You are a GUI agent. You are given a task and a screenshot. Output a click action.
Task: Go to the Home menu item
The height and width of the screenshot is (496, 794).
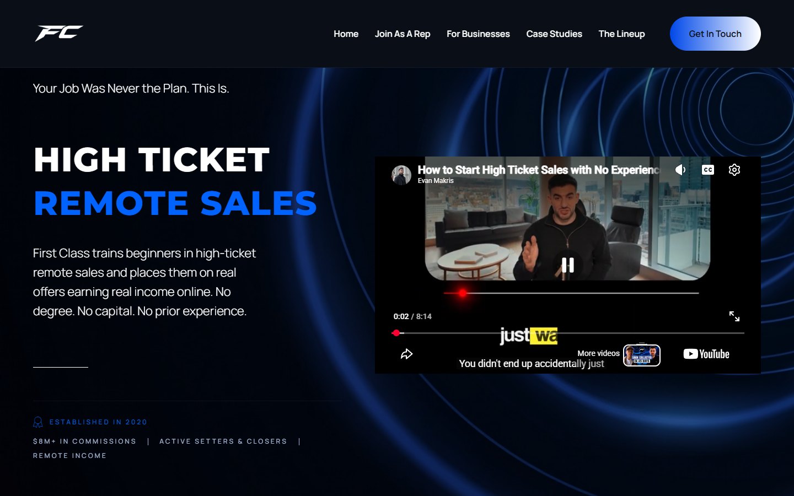pyautogui.click(x=346, y=34)
